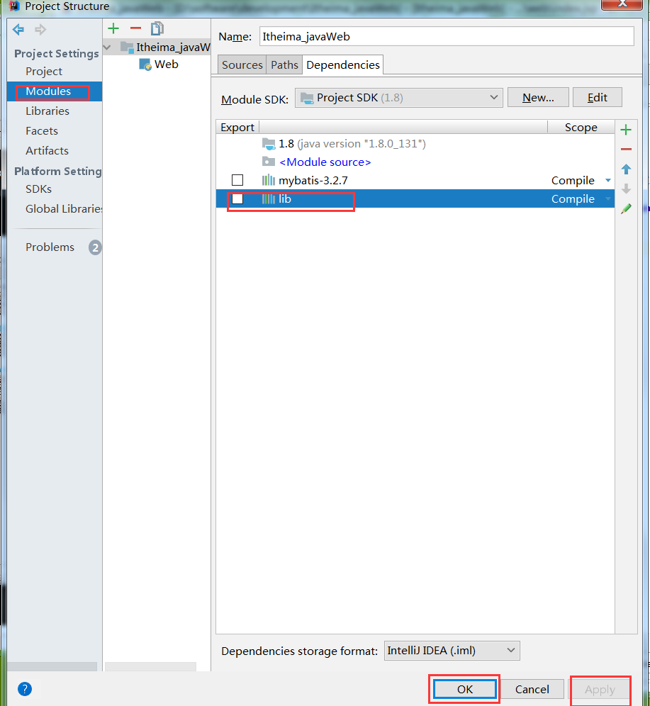Open the Problems list
Screen dimensions: 650x706
pos(50,247)
